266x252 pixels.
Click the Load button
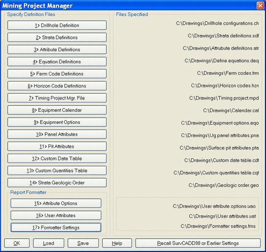point(48,243)
